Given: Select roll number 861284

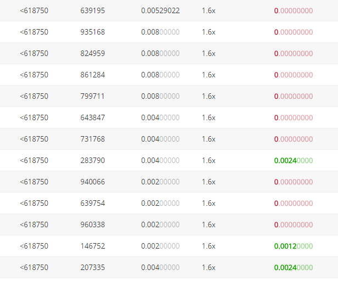Looking at the screenshot, I should [x=92, y=75].
